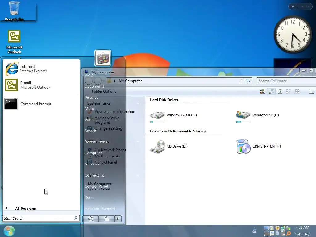Click the orange magnifier tray icon
The width and height of the screenshot is (316, 237).
pos(289,234)
